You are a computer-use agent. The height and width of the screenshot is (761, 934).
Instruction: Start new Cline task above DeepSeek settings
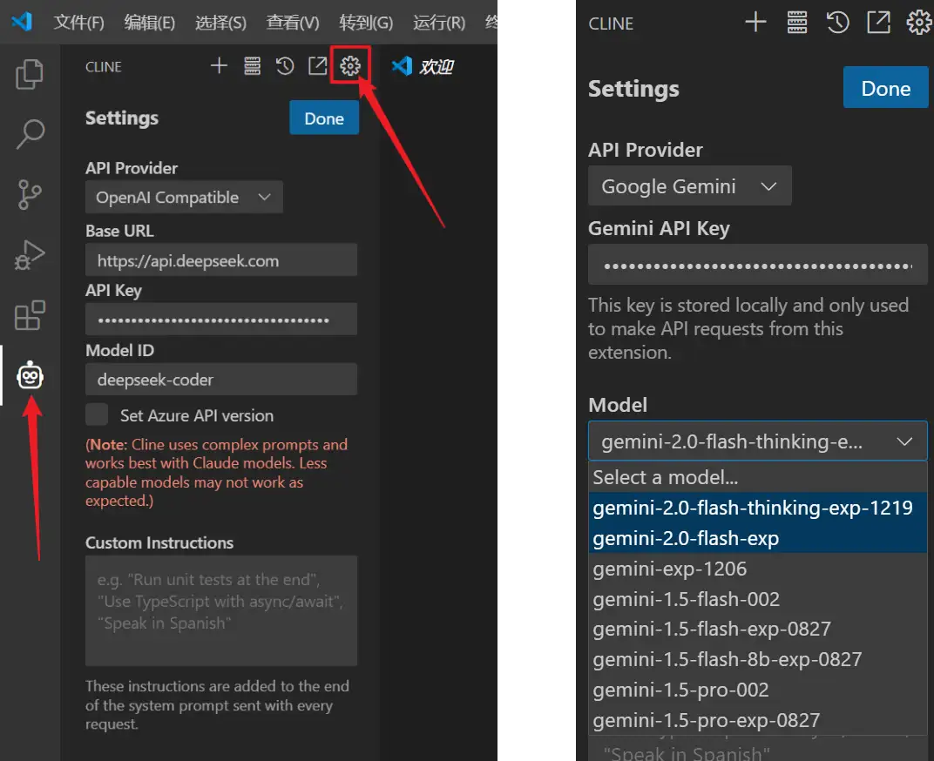(x=219, y=66)
